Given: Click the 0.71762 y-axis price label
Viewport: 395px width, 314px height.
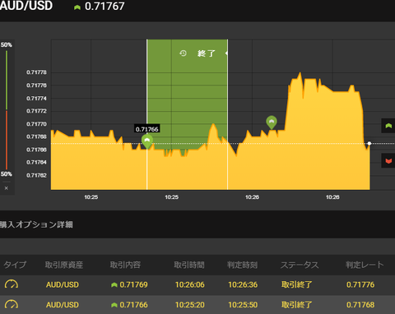Looking at the screenshot, I should coord(36,175).
